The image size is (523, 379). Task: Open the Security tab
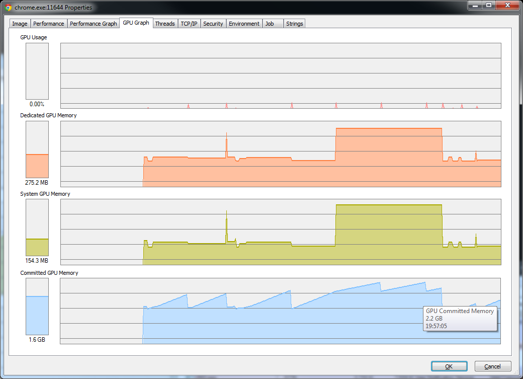(213, 24)
